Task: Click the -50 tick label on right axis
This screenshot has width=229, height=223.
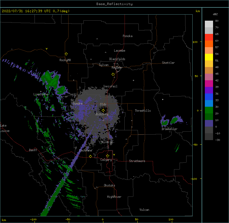Action: point(195,145)
